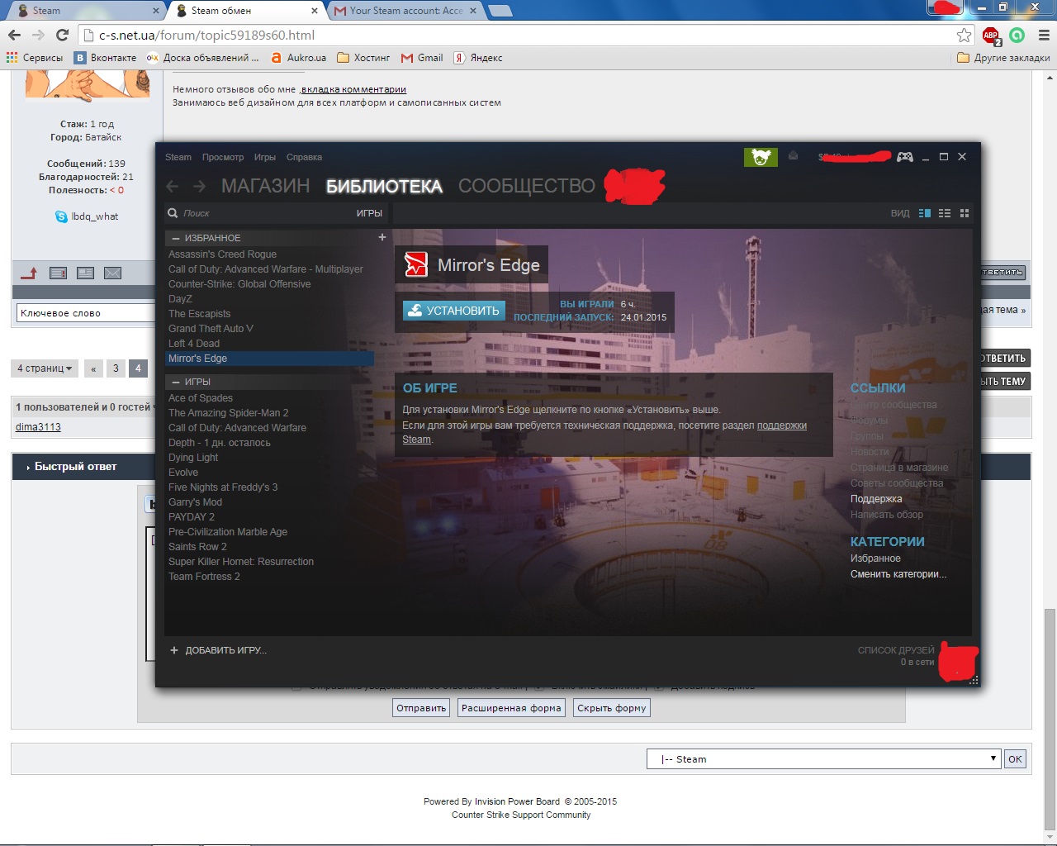Open the Справка menu
This screenshot has height=846, width=1057.
point(304,157)
